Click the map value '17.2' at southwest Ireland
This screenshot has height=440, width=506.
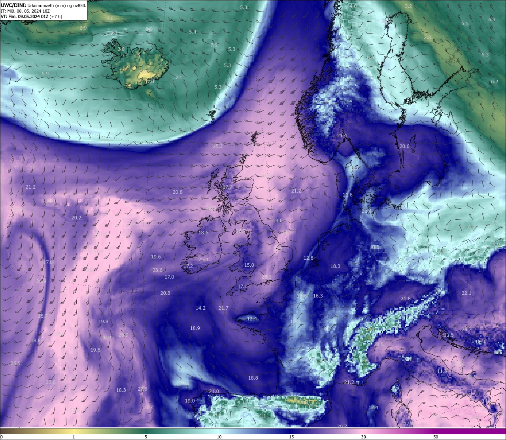(188, 266)
